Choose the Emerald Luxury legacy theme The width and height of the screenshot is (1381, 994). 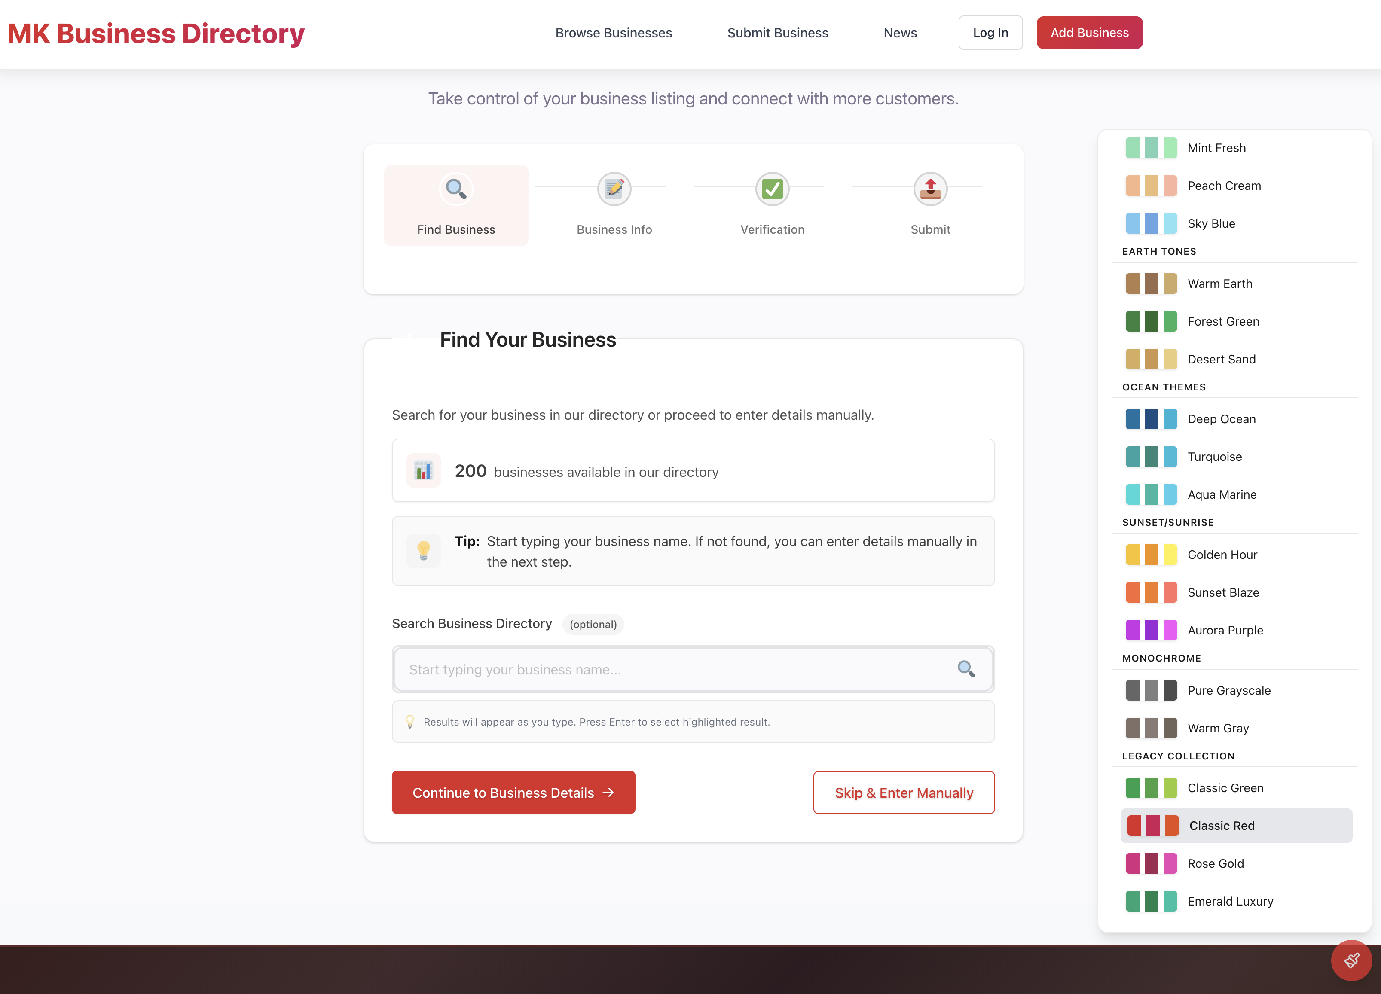click(1231, 902)
